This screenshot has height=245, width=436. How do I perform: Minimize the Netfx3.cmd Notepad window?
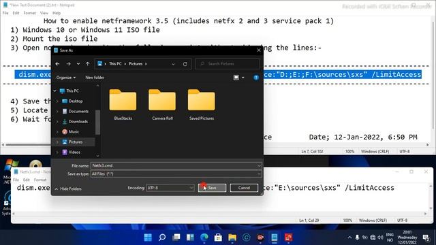coord(397,171)
